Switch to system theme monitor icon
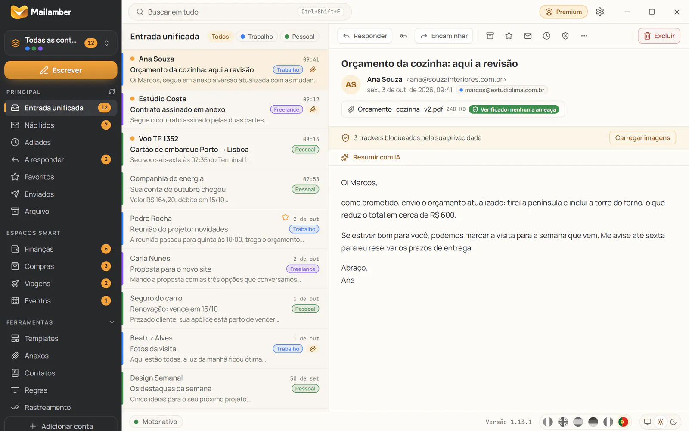The image size is (689, 431). pyautogui.click(x=647, y=422)
